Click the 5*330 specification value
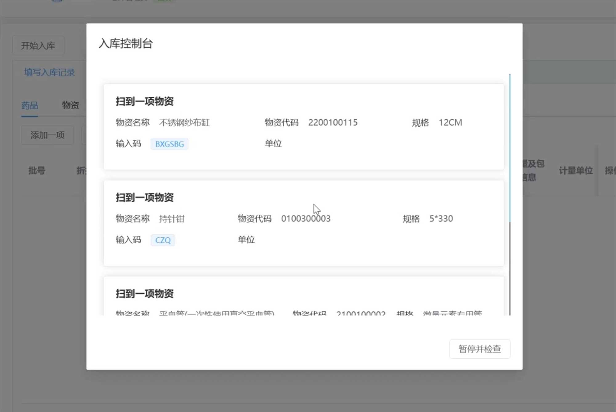This screenshot has height=412, width=616. (x=441, y=219)
